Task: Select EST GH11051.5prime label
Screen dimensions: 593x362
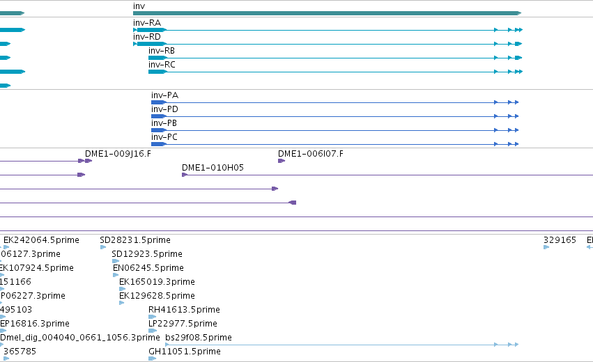Action: pos(185,352)
